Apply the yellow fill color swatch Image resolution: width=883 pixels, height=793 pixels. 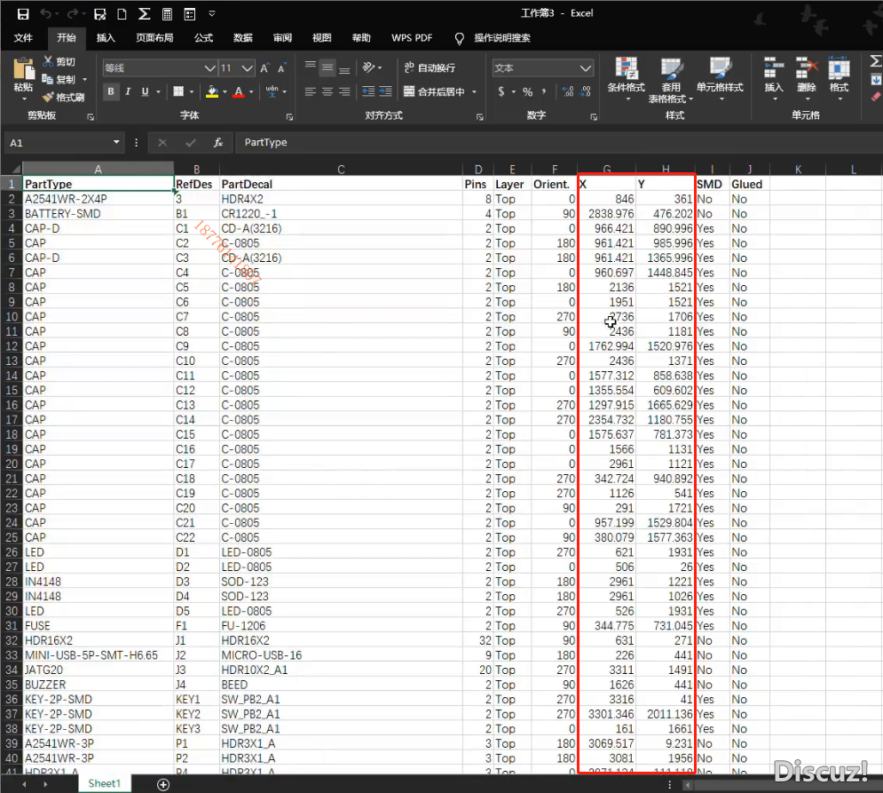212,91
